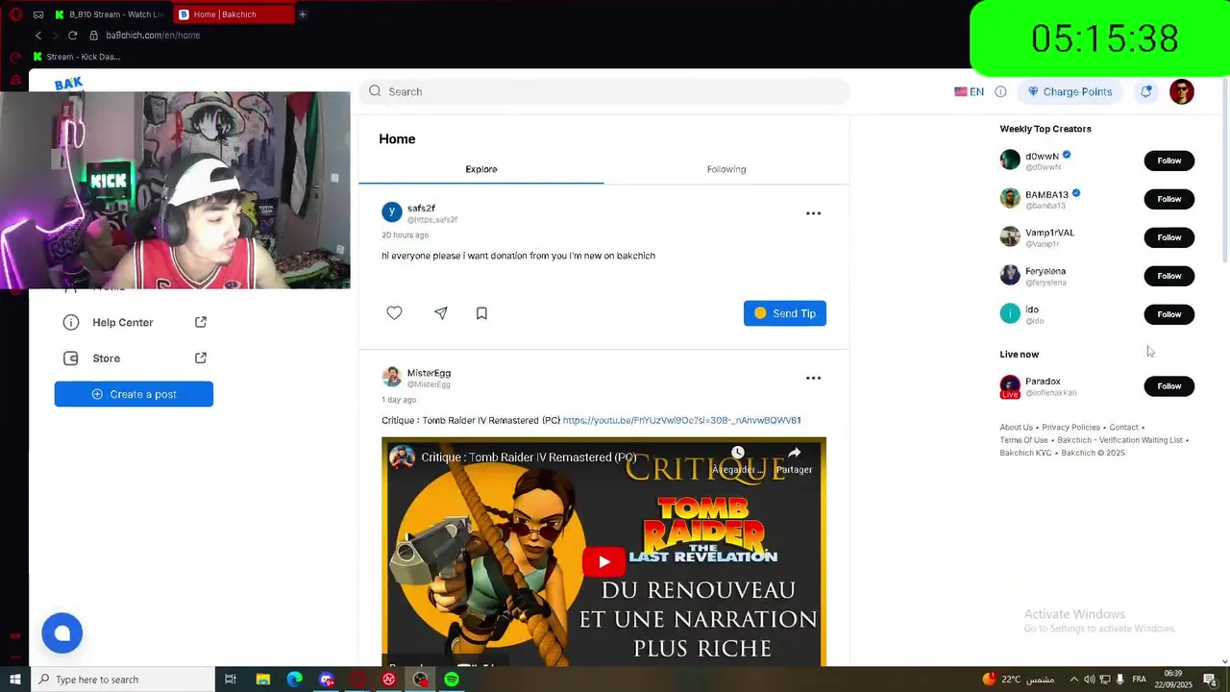Open the Paradox live avatar
This screenshot has height=692, width=1230.
click(x=1010, y=386)
